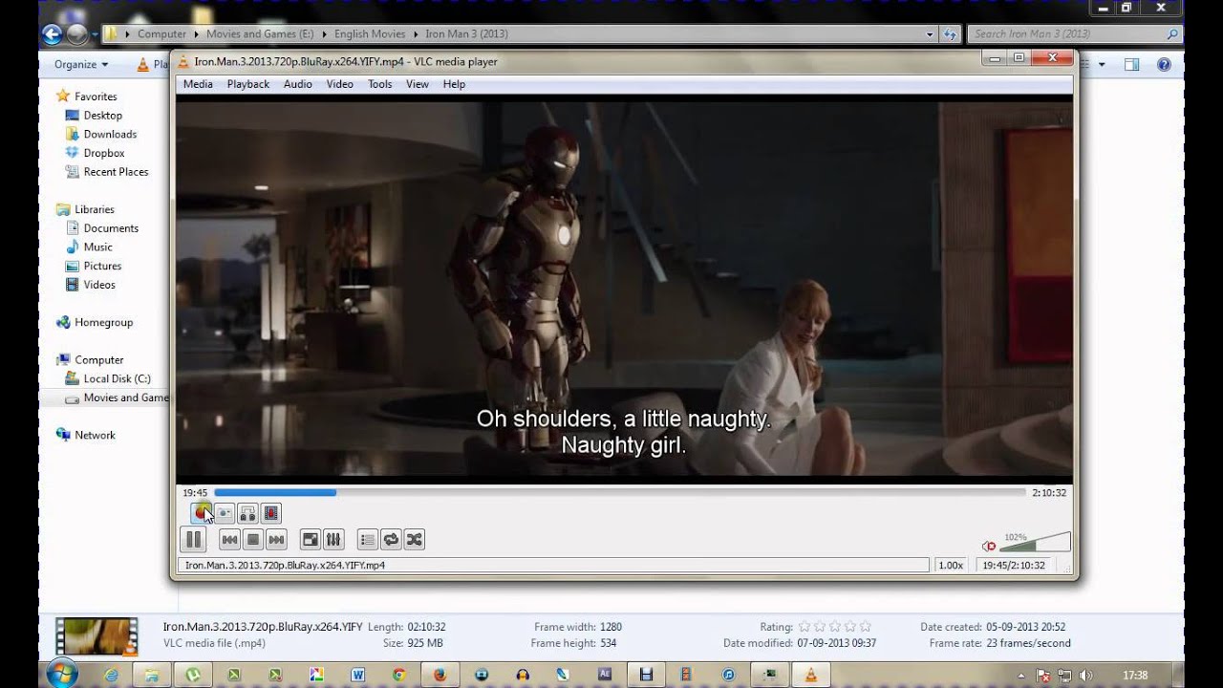The height and width of the screenshot is (688, 1223).
Task: Open the Tools menu in VLC
Action: (380, 84)
